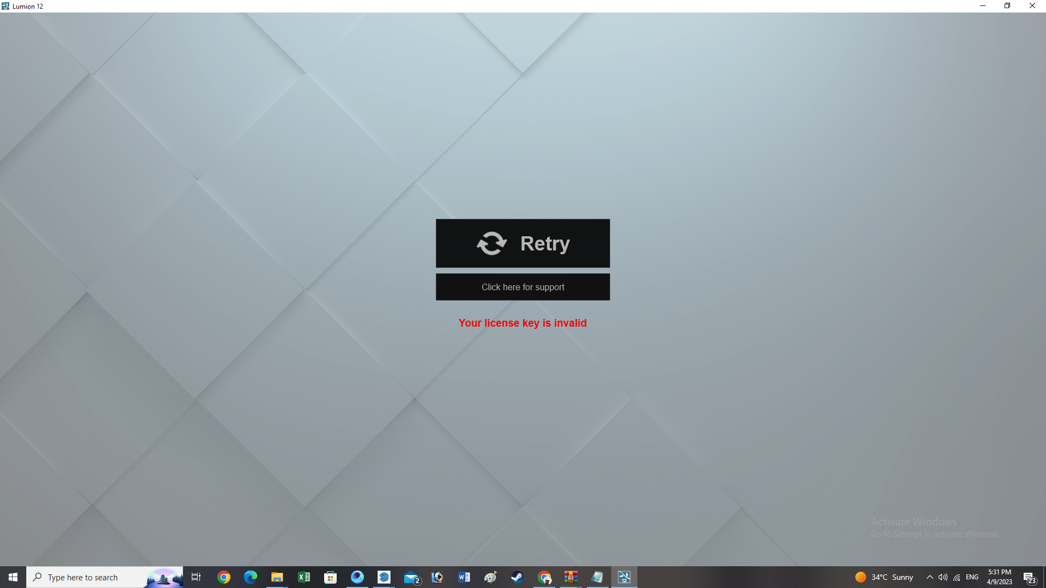Open Steam from the taskbar
This screenshot has width=1046, height=588.
(518, 577)
